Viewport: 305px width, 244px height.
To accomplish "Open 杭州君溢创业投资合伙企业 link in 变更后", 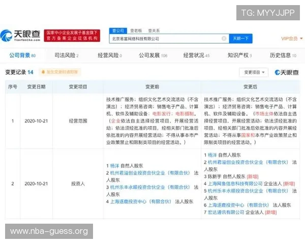I will point(248,162).
